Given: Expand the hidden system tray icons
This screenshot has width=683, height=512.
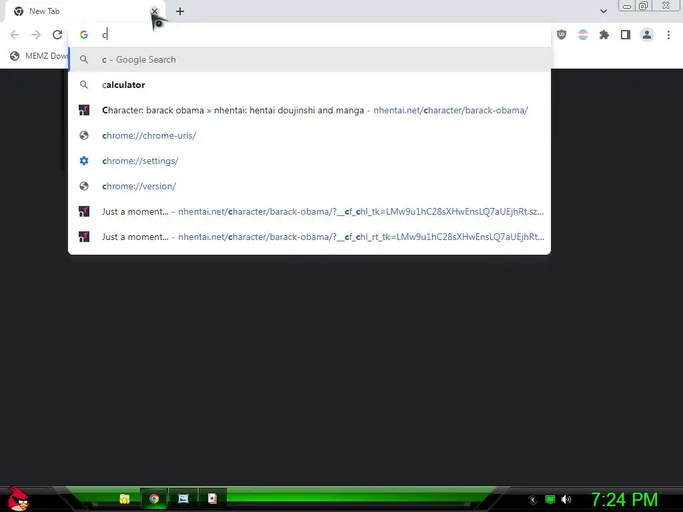Looking at the screenshot, I should [533, 500].
